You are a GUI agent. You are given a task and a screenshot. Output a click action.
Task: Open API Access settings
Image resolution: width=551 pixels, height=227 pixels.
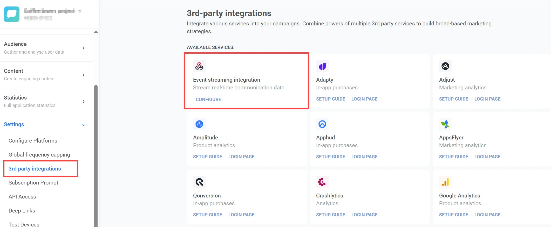pyautogui.click(x=22, y=197)
